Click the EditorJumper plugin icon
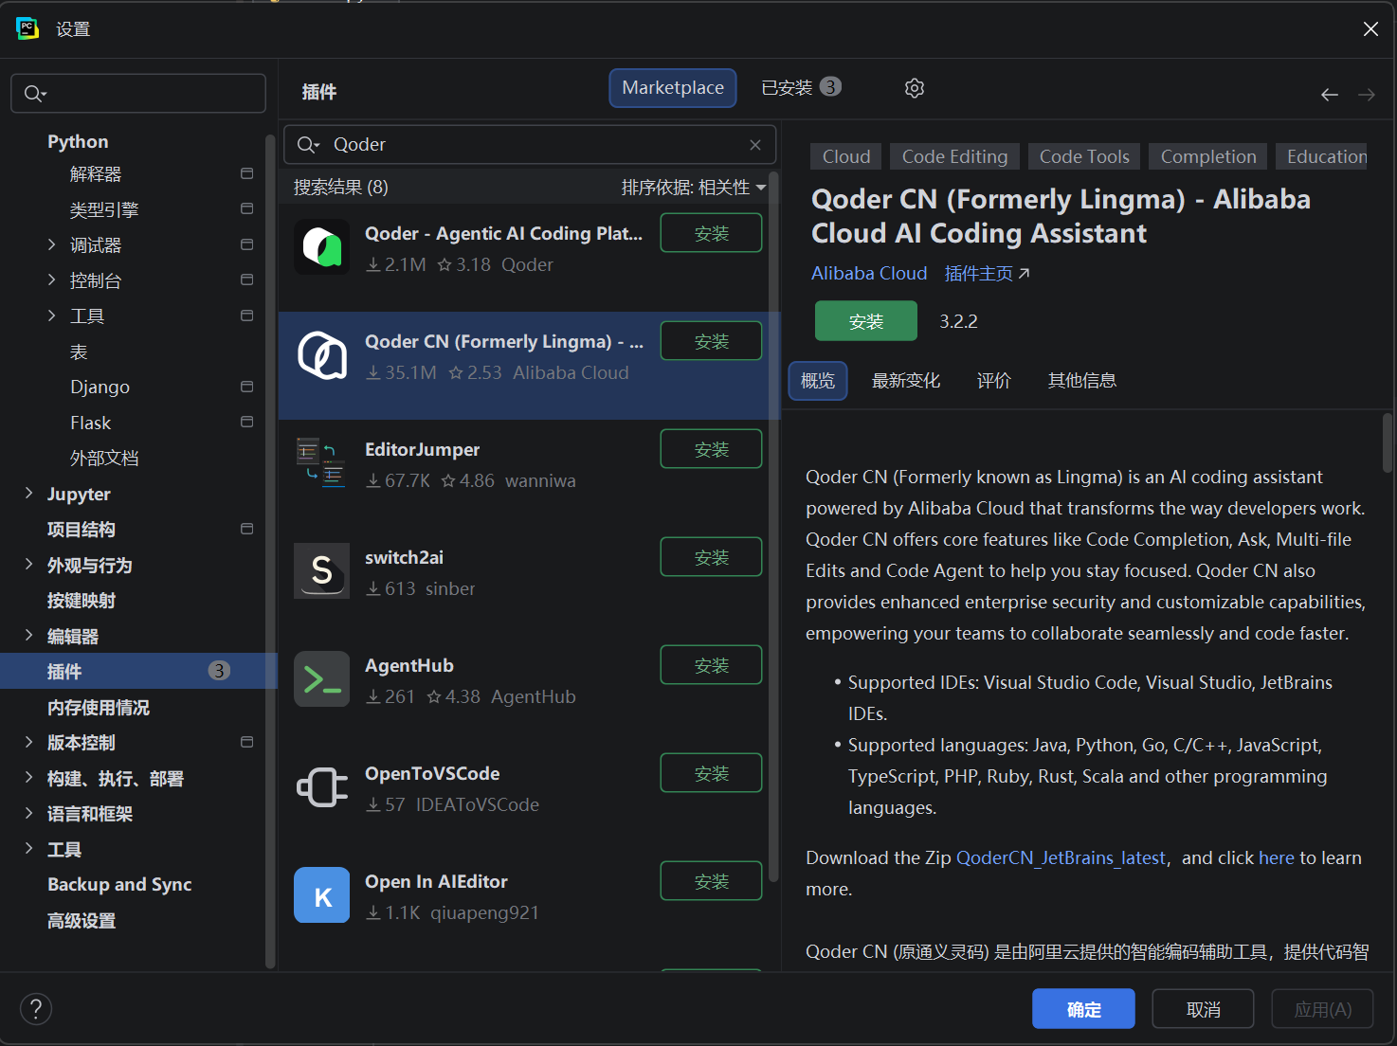 322,463
